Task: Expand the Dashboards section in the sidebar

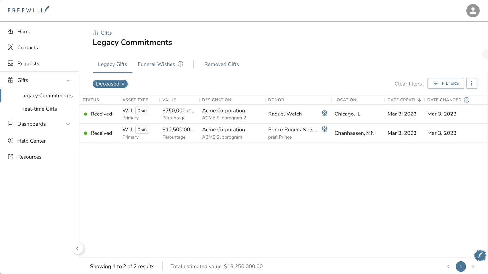Action: click(x=68, y=124)
